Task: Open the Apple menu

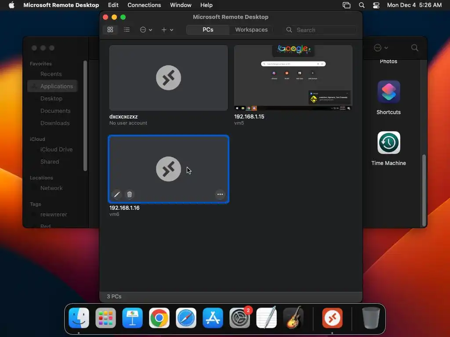Action: click(x=11, y=5)
